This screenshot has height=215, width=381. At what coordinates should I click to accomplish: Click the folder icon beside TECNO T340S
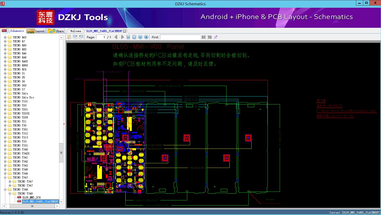pos(10,153)
